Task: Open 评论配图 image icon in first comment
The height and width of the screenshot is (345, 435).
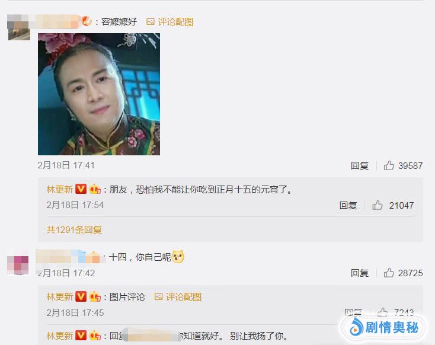Action: click(150, 22)
